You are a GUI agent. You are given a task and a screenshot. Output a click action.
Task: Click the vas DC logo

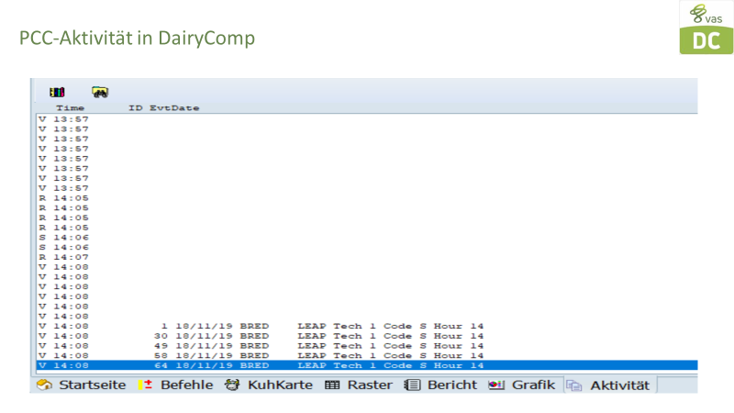point(706,28)
